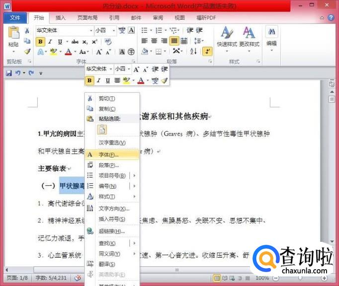Toggle Underline in the mini toolbar

tap(108, 80)
